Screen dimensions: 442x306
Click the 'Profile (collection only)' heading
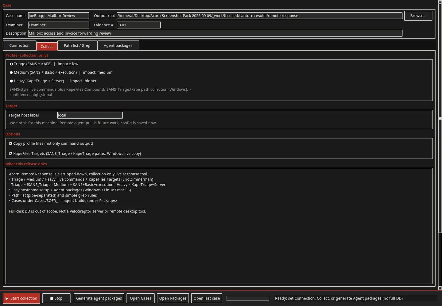(x=27, y=55)
